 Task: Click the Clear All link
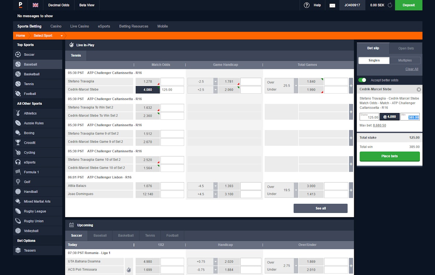[412, 69]
